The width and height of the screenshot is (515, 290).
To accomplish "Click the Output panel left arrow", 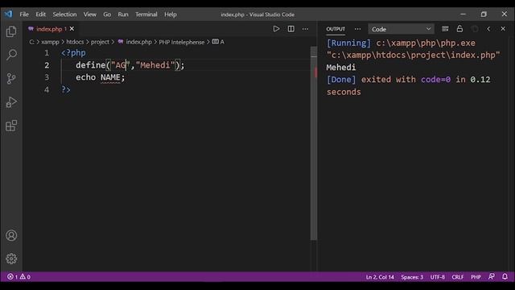I will [x=488, y=29].
